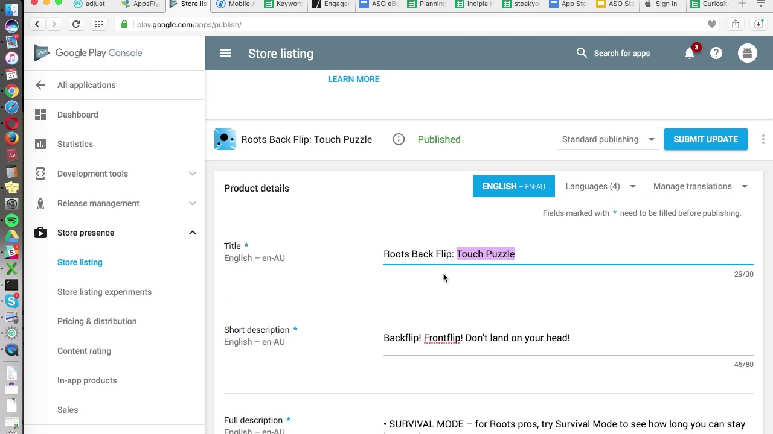The width and height of the screenshot is (773, 434).
Task: Open Skype from the dock
Action: coord(11,301)
